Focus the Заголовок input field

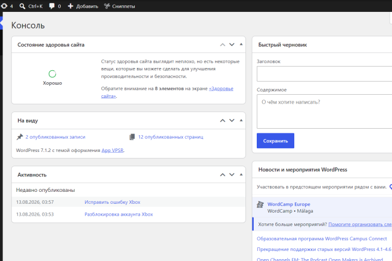[x=324, y=74]
